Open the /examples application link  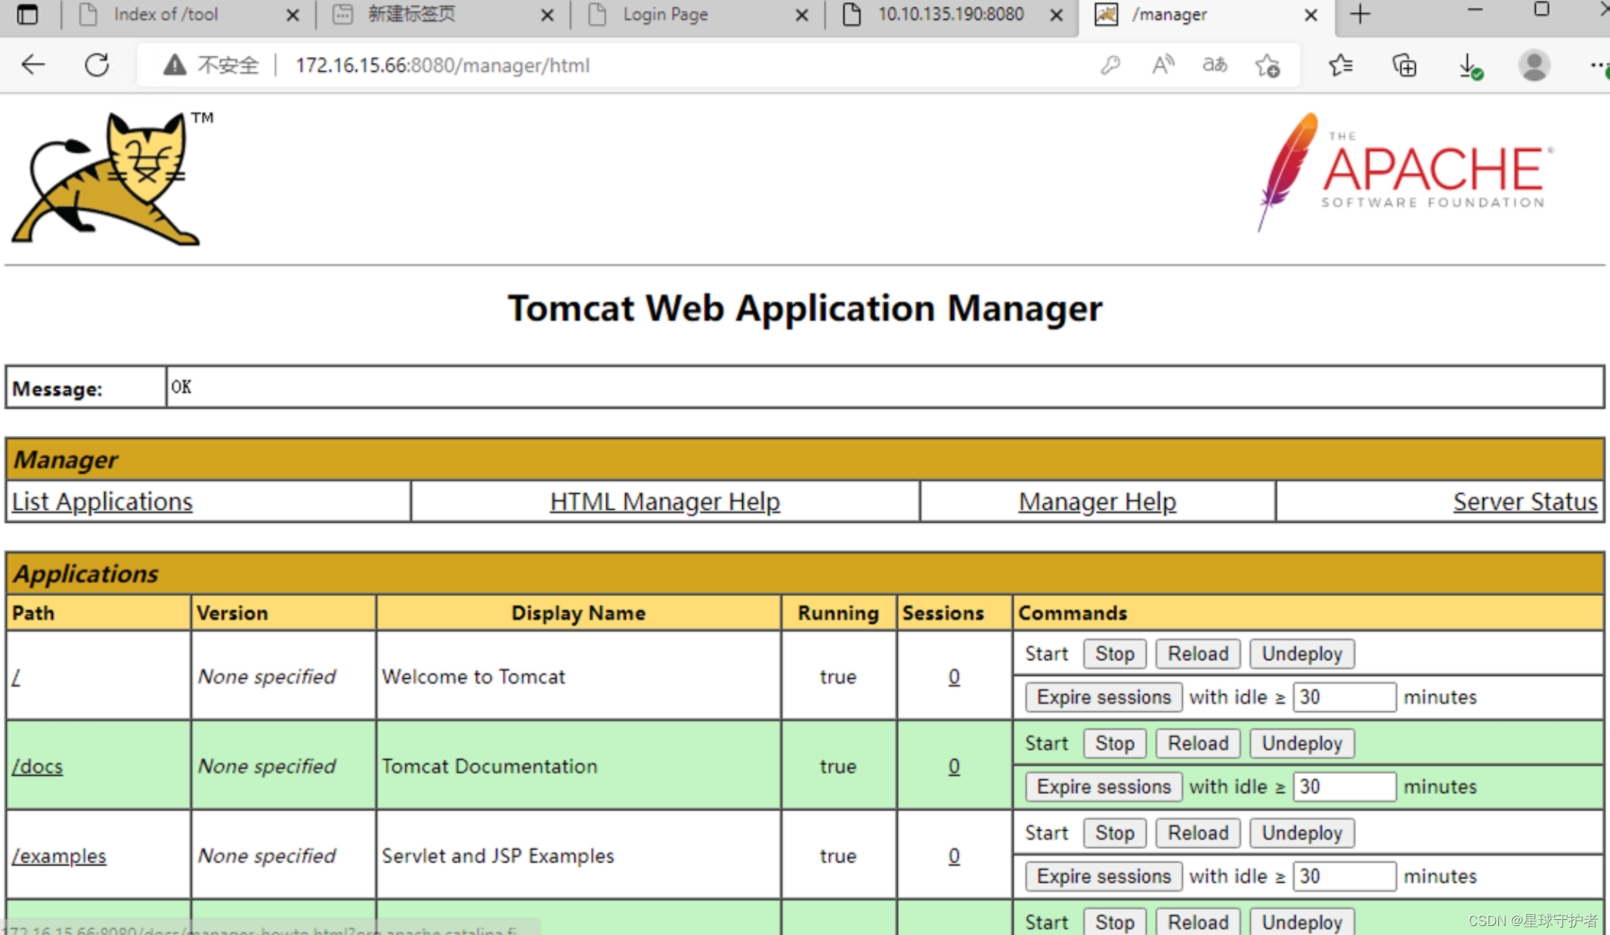click(59, 856)
